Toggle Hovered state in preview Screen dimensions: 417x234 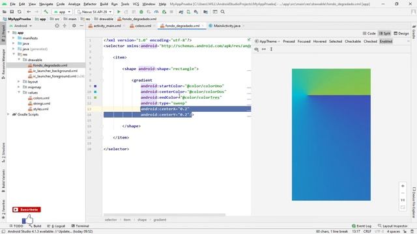pyautogui.click(x=320, y=42)
